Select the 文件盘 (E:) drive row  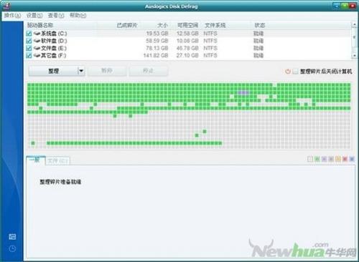pyautogui.click(x=188, y=48)
